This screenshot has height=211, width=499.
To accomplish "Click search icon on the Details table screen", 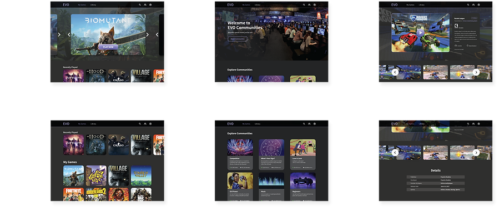I will [x=468, y=124].
